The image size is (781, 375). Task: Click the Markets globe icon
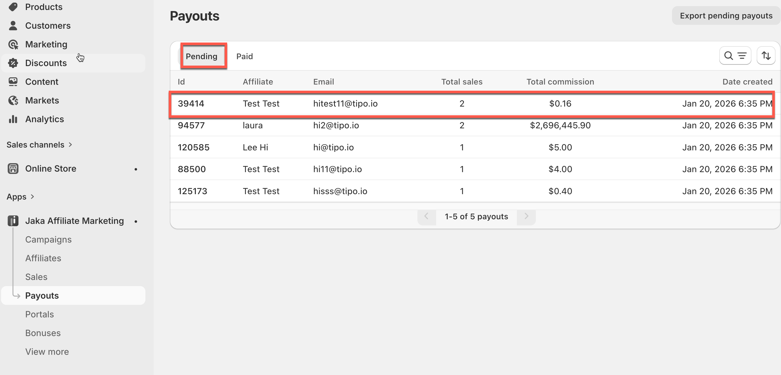pos(13,101)
